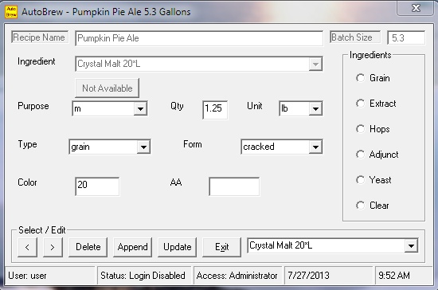Click the Recipe Name field with Pumpkin Pie Ale
438x290 pixels.
pos(199,38)
